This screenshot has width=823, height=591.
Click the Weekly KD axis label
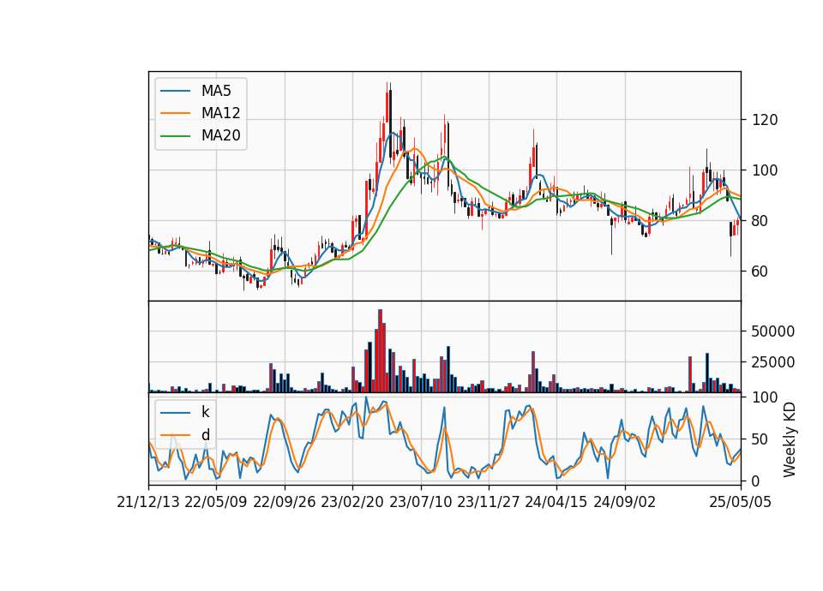click(789, 440)
